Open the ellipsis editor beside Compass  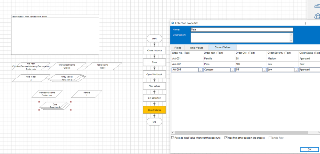(232, 70)
